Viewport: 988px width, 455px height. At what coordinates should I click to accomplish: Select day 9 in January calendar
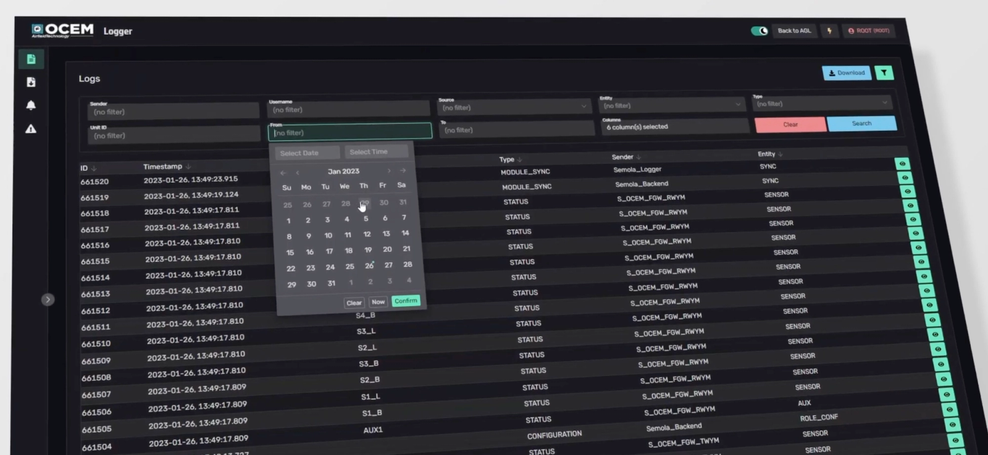click(309, 236)
